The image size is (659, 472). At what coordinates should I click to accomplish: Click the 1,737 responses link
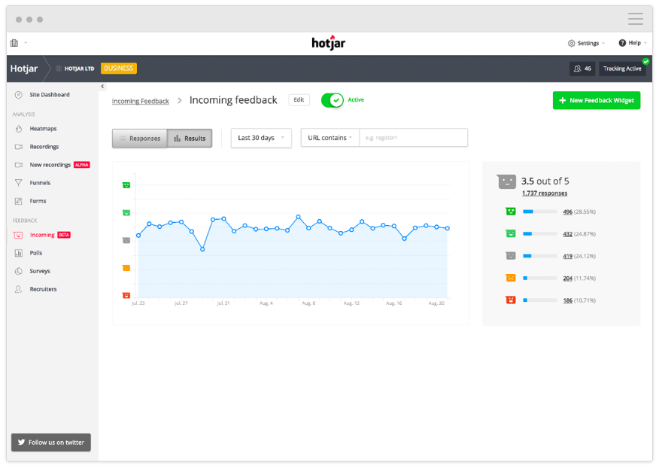pos(545,193)
